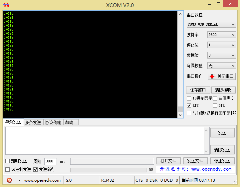This screenshot has width=240, height=187.
Task: Click the file path field beside 打开文件
Action: click(112, 161)
